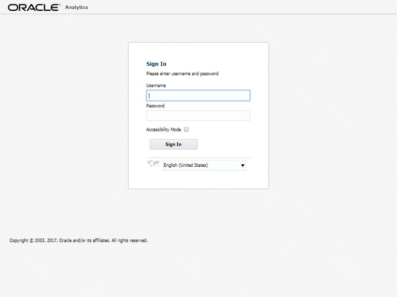This screenshot has width=397, height=297.
Task: Click 'Please enter username and password' text
Action: (182, 74)
